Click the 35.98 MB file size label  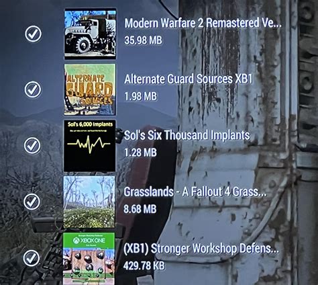pos(143,40)
